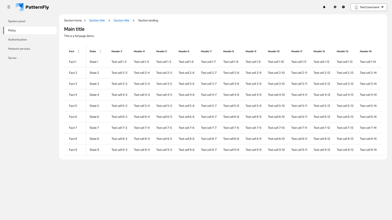Click Test cell 4-9
392x220 pixels.
[x=253, y=95]
